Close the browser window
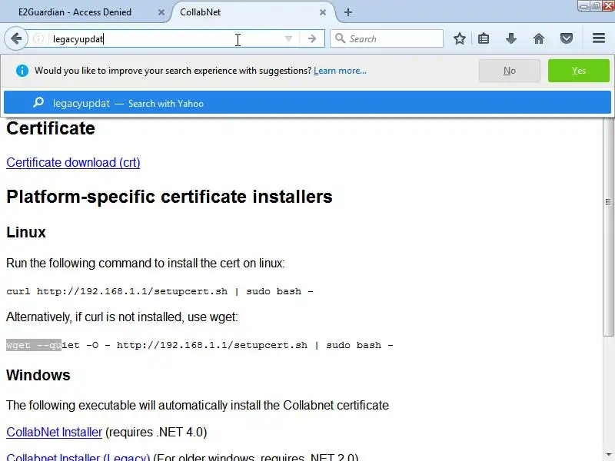The height and width of the screenshot is (461, 615). 607,6
